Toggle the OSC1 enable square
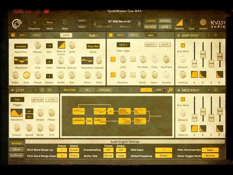233x175 pixels. [x=13, y=35]
